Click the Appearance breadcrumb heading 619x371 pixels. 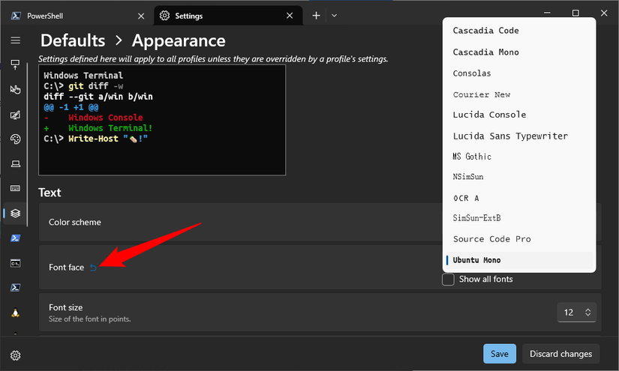click(179, 40)
